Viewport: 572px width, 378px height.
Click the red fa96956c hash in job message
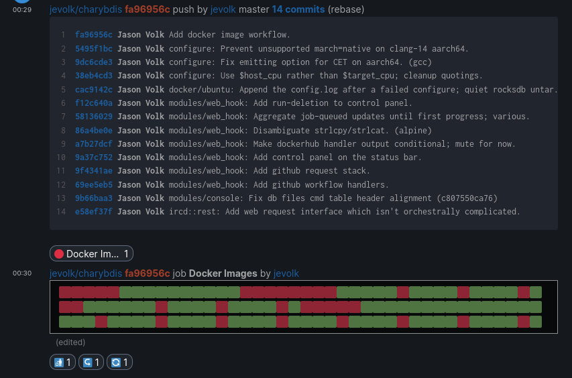point(147,273)
